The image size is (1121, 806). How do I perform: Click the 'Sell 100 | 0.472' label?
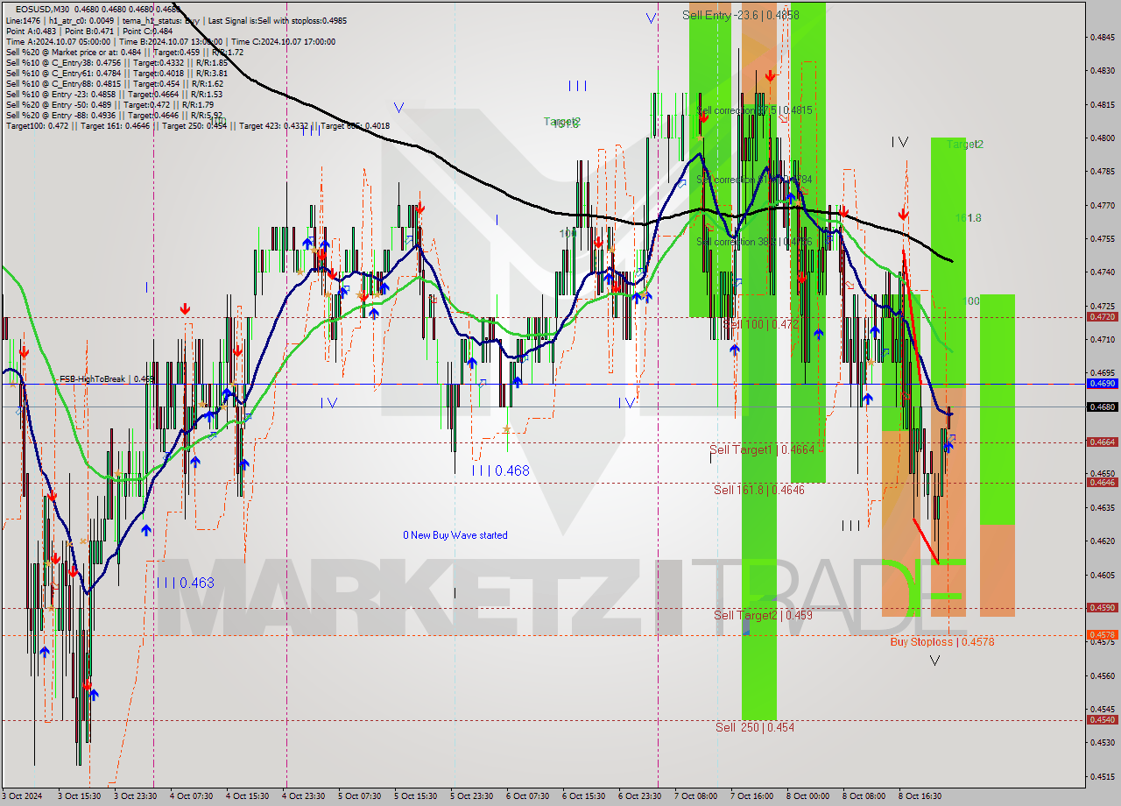coord(760,324)
